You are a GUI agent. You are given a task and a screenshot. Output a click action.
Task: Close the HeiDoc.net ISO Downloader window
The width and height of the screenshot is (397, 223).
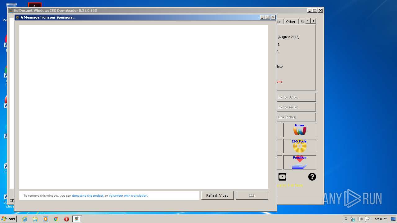tap(320, 11)
